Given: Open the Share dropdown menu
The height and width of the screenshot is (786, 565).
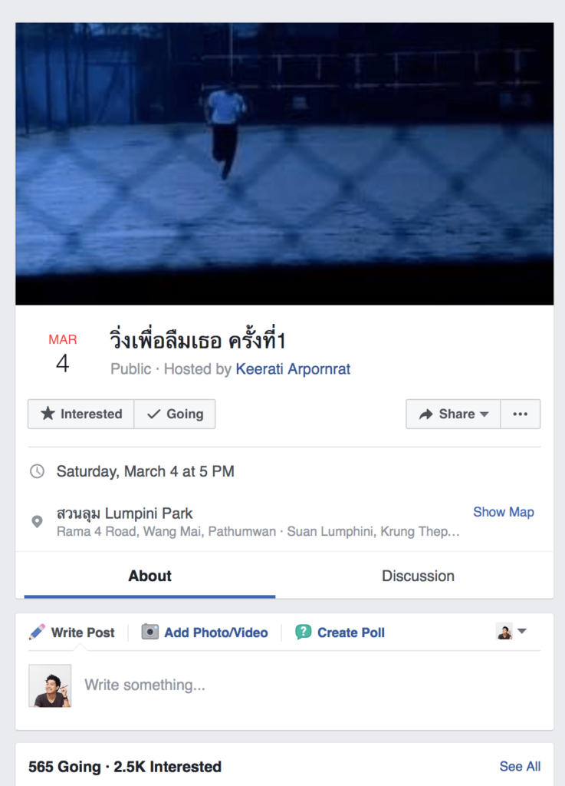Looking at the screenshot, I should pos(454,414).
